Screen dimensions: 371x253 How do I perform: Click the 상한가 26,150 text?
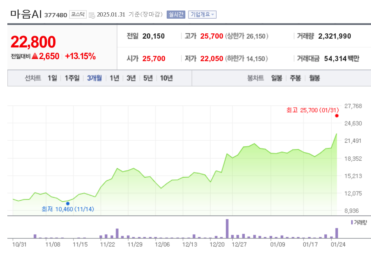[x=246, y=36]
